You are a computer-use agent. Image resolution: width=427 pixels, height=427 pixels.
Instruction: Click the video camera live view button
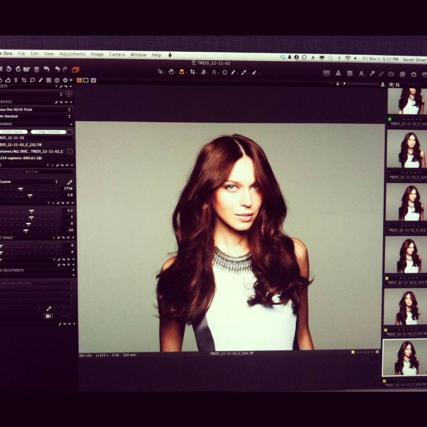point(48,316)
